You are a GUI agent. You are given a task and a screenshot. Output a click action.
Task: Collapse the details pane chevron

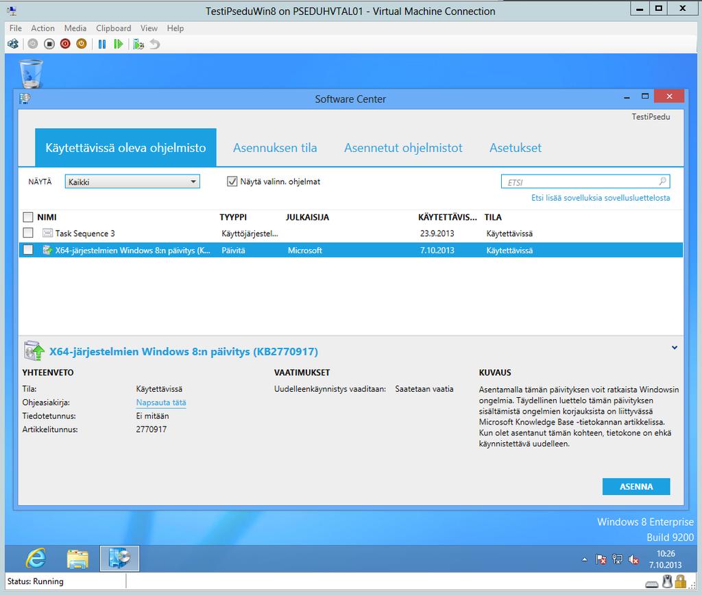coord(675,347)
